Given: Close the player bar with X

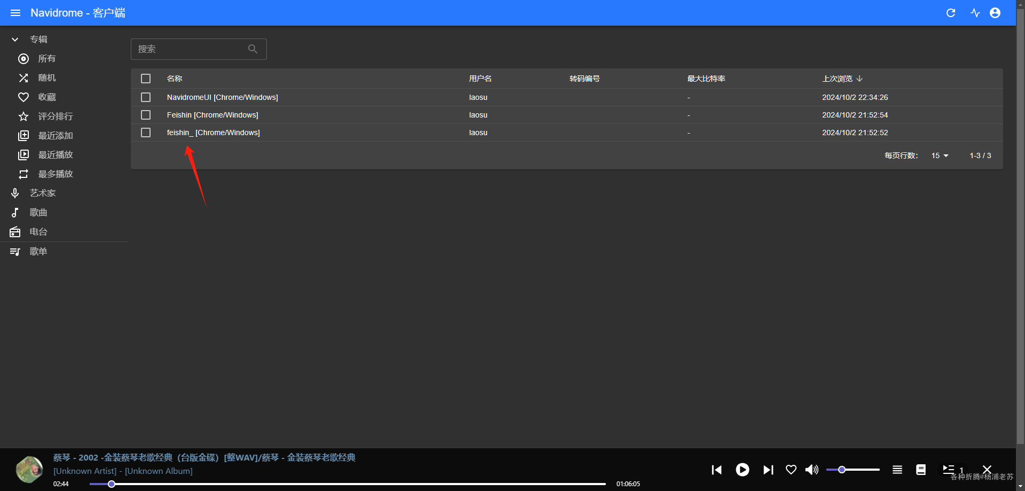Looking at the screenshot, I should click(987, 470).
